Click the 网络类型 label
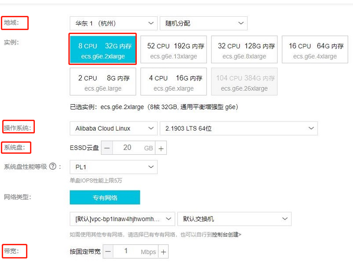 point(18,197)
